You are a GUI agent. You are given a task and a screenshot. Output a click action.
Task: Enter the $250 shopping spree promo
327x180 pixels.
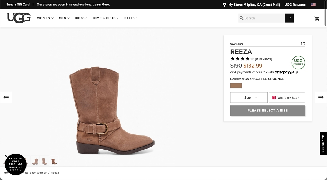click(15, 164)
